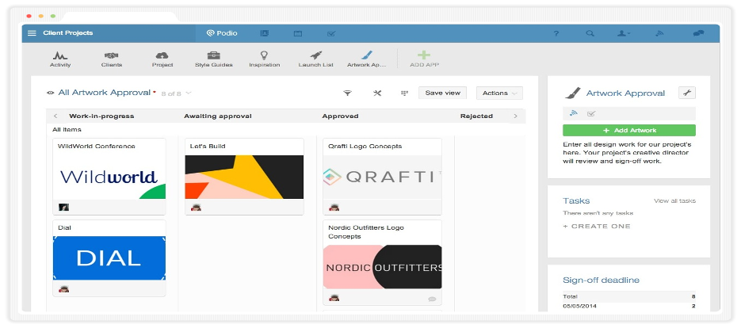Open the DIAL artwork thumbnail

pos(109,258)
